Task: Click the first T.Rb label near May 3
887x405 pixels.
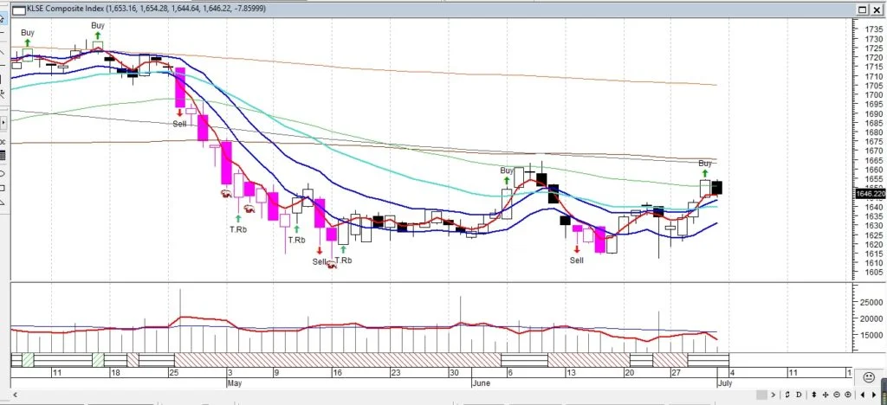Action: point(238,230)
